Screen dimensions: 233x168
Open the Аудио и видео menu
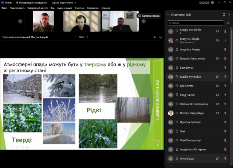(65, 8)
